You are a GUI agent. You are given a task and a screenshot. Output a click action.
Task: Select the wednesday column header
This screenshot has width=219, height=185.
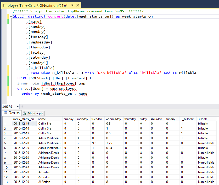[113, 119]
